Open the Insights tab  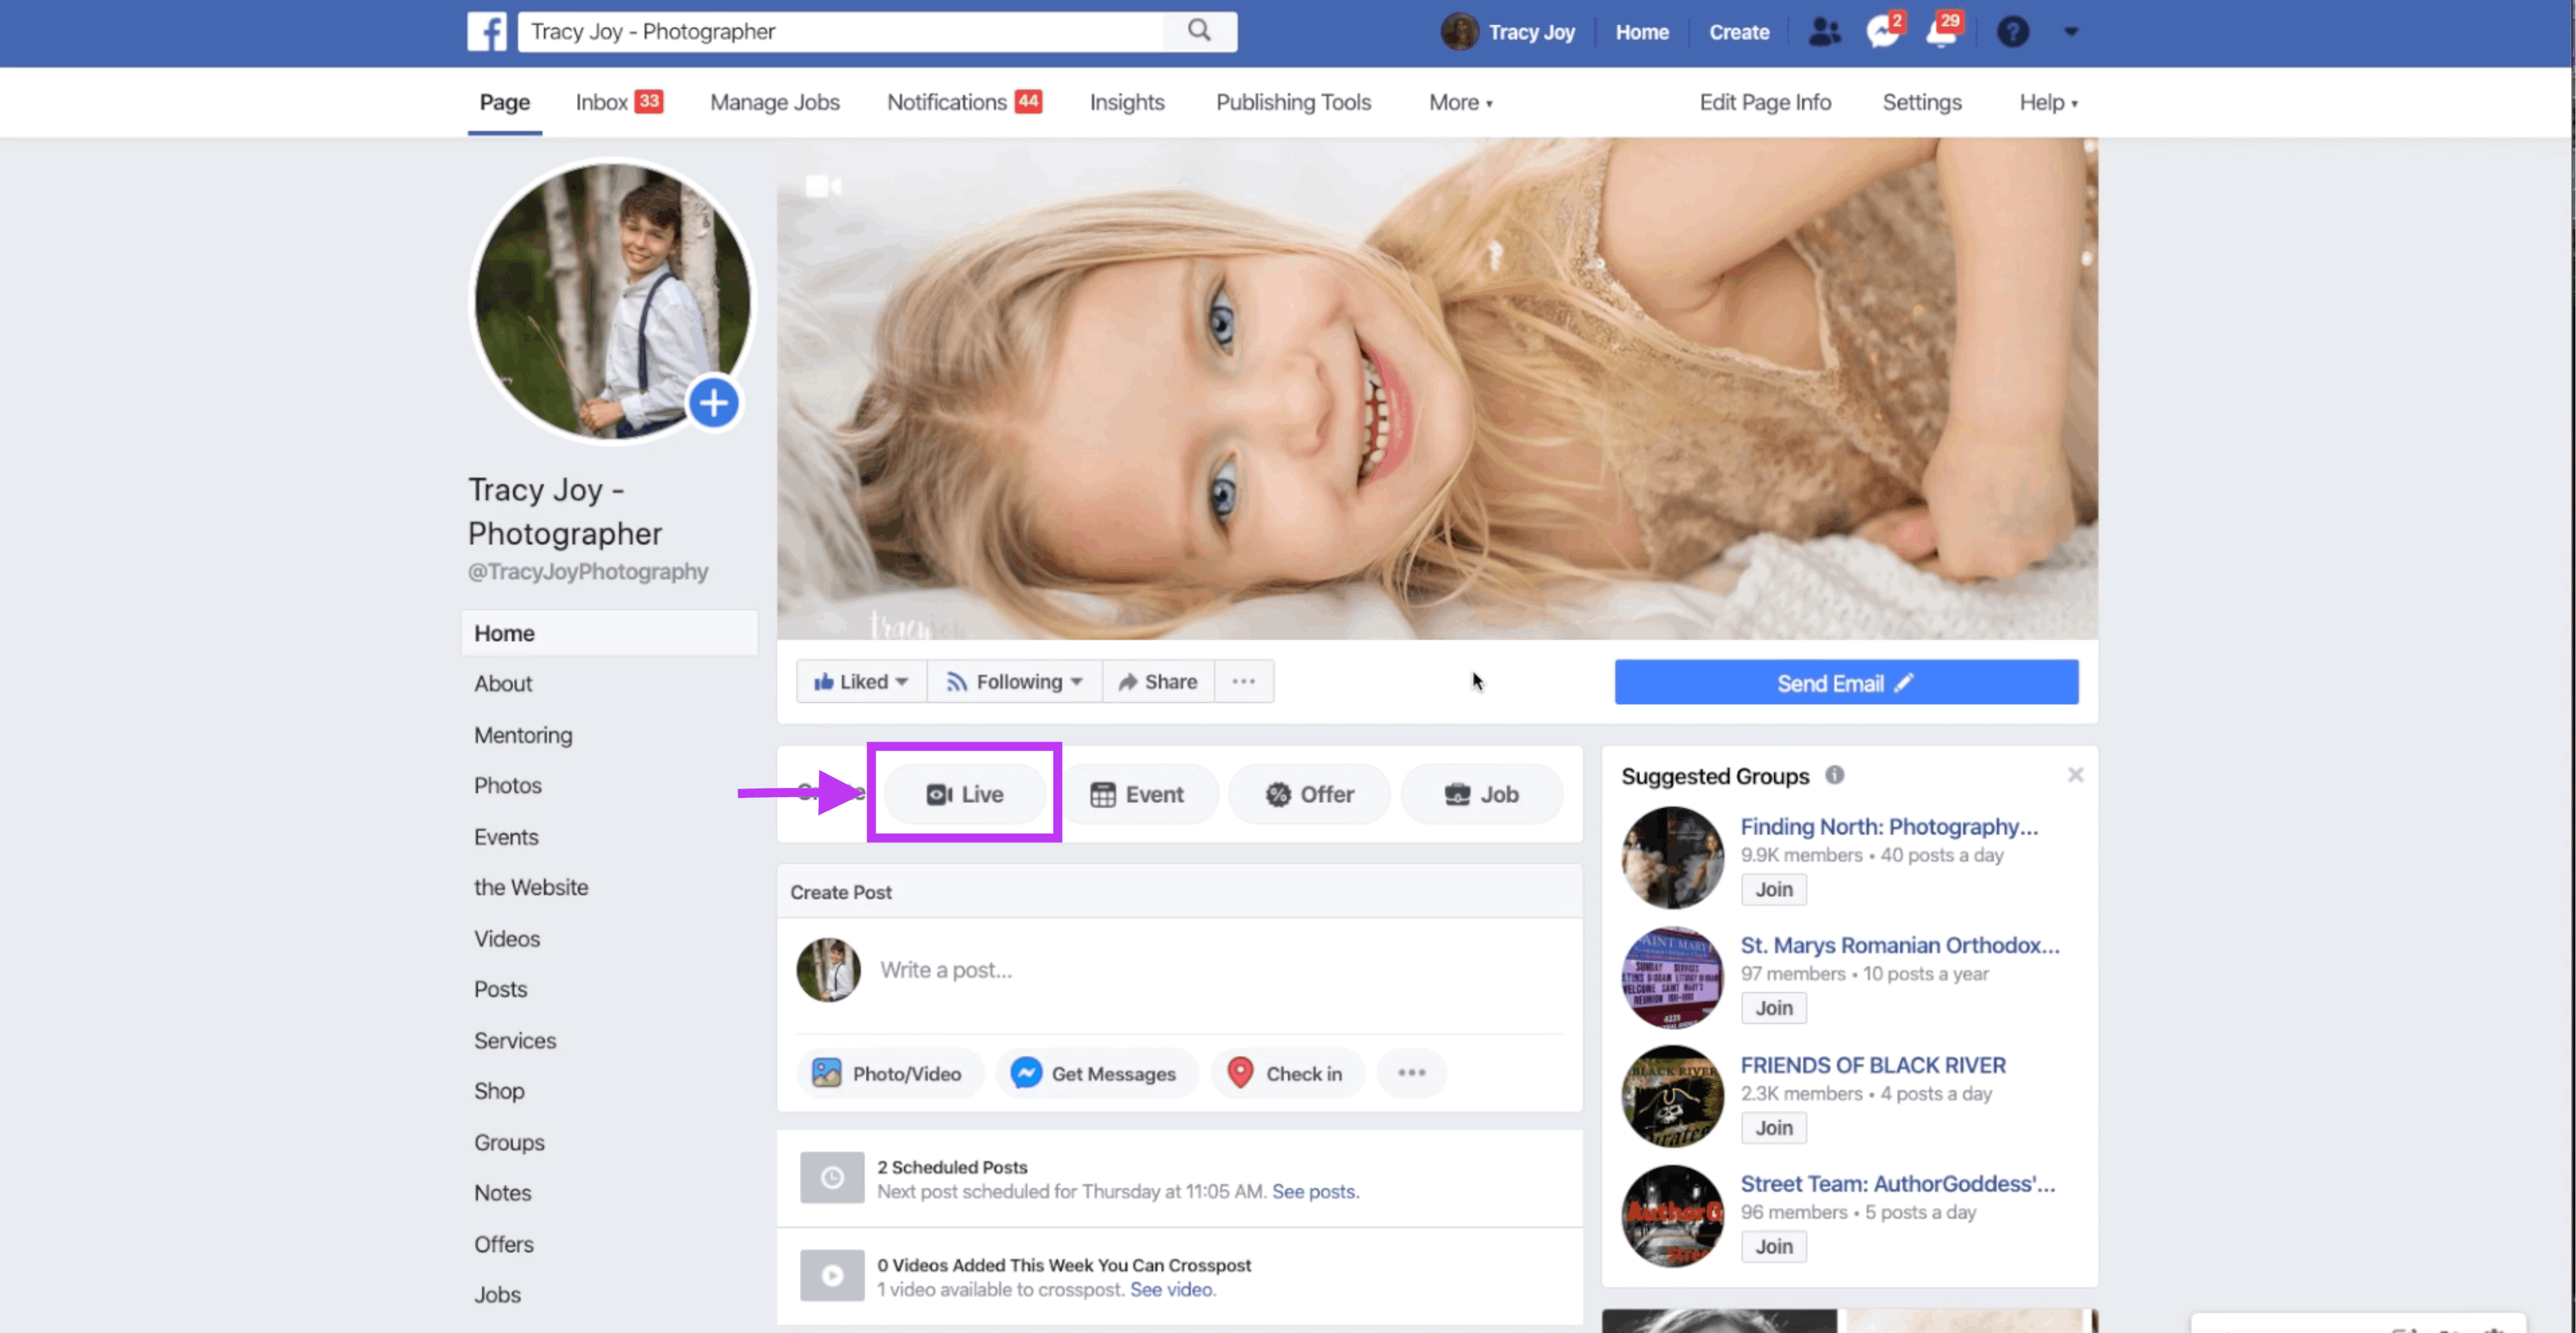pos(1126,102)
